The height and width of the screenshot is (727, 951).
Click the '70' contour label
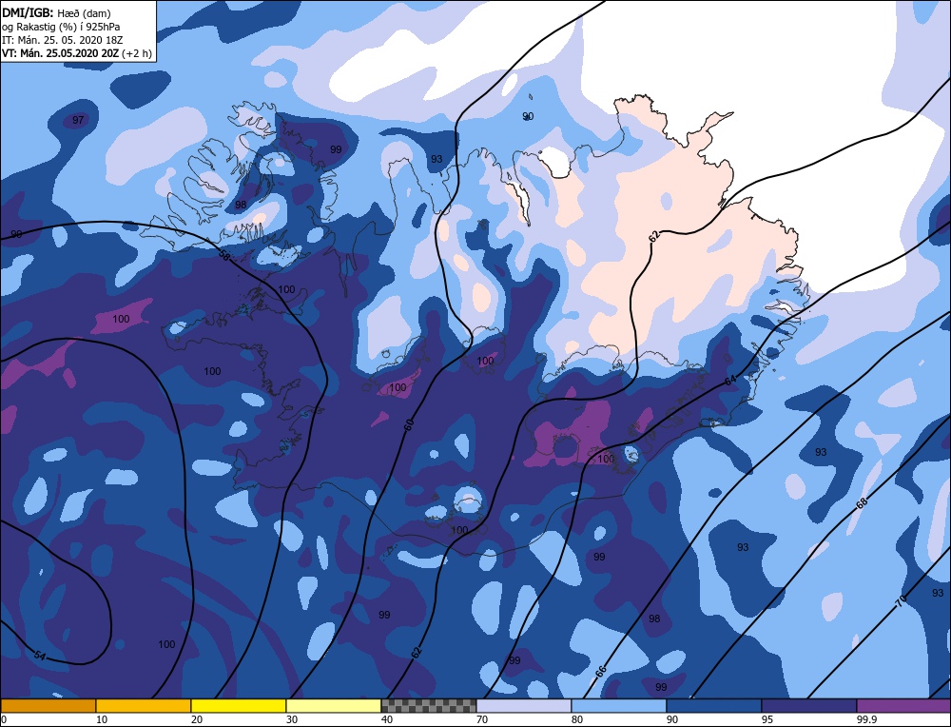(x=901, y=601)
